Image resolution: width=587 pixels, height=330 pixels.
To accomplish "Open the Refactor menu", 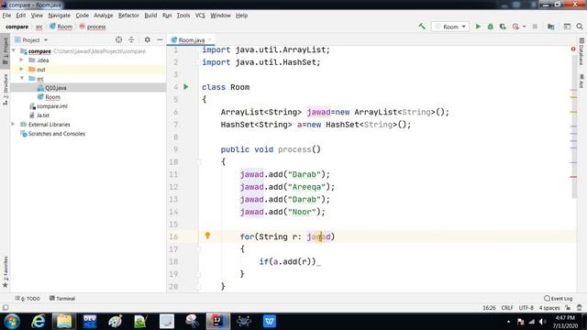I will 128,16.
